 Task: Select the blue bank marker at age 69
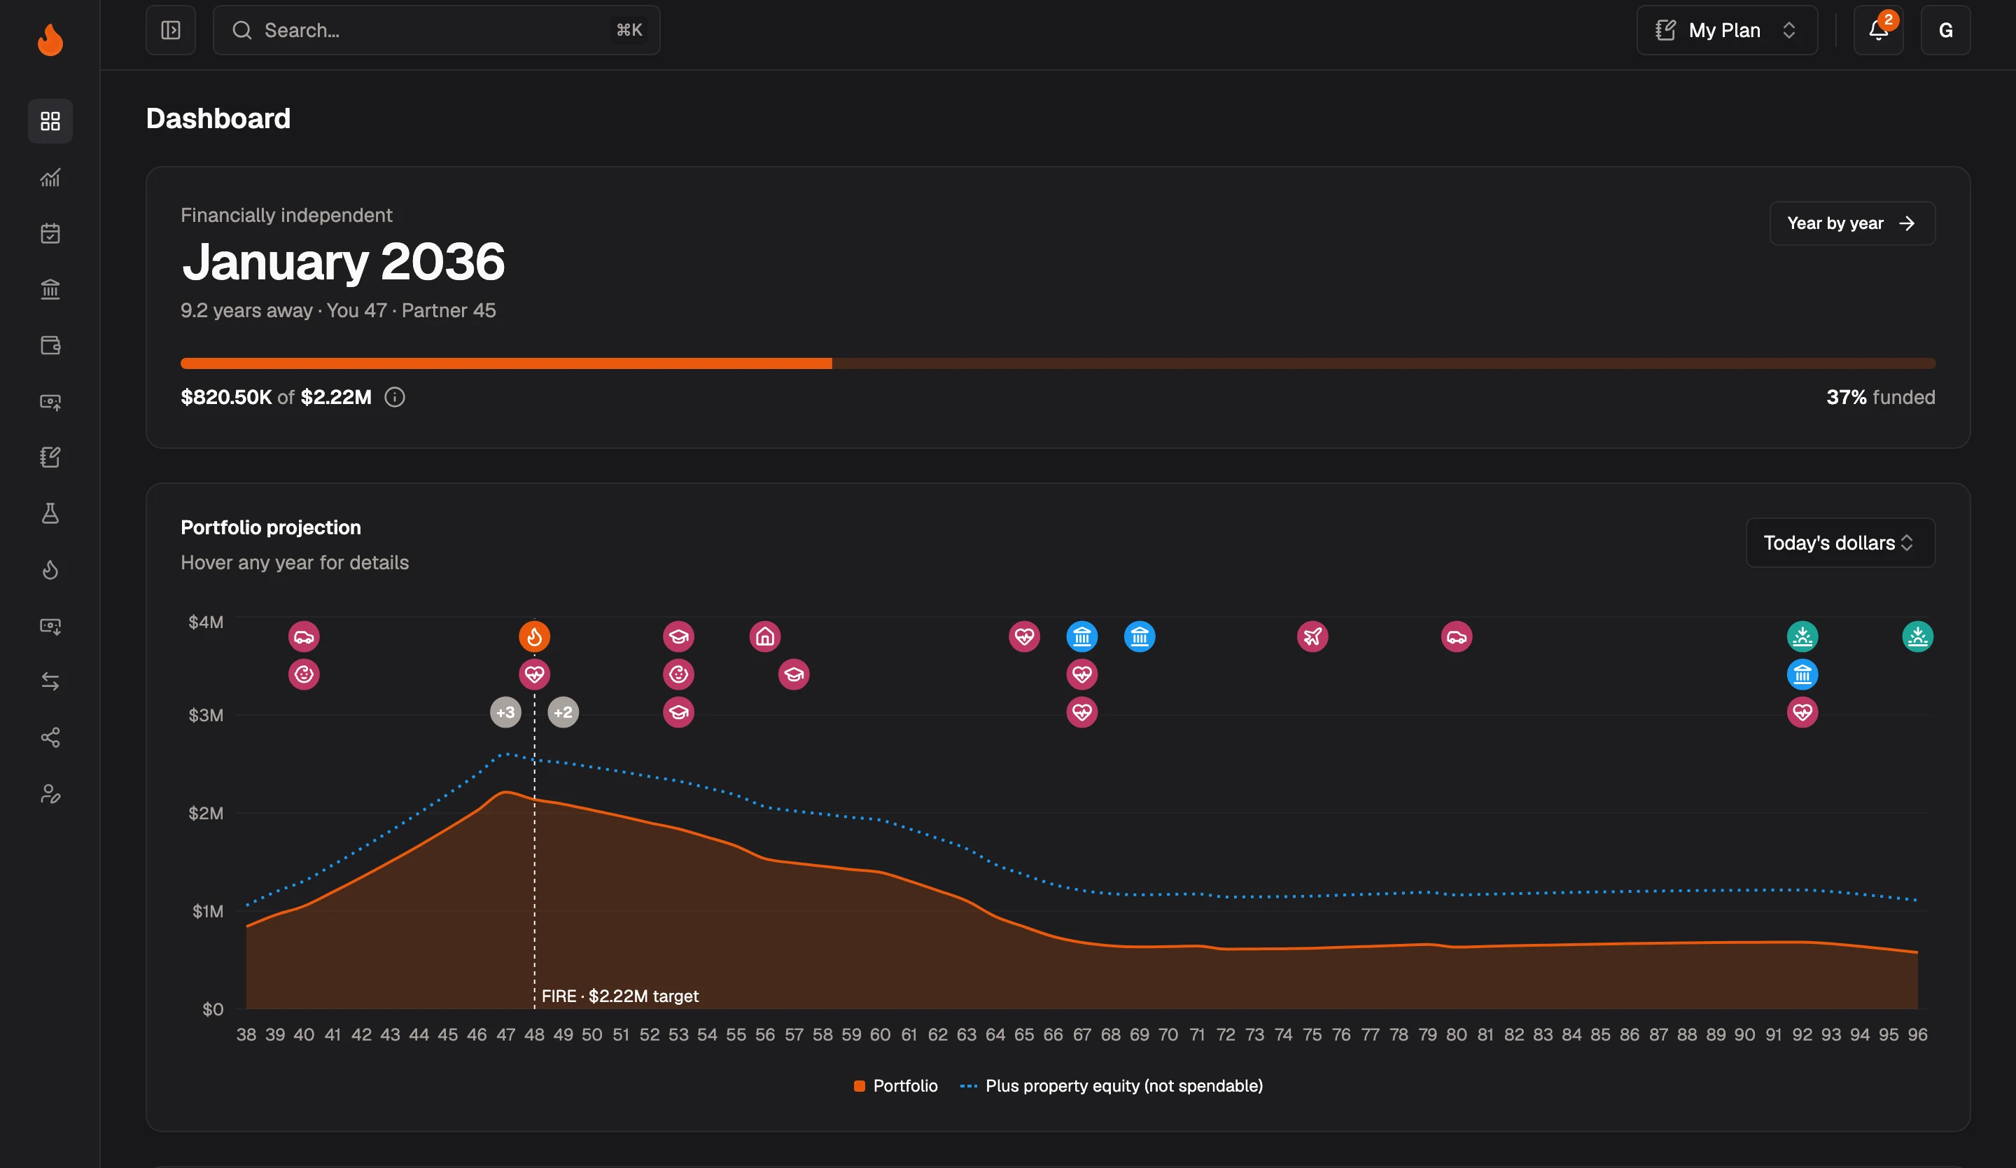pyautogui.click(x=1139, y=637)
